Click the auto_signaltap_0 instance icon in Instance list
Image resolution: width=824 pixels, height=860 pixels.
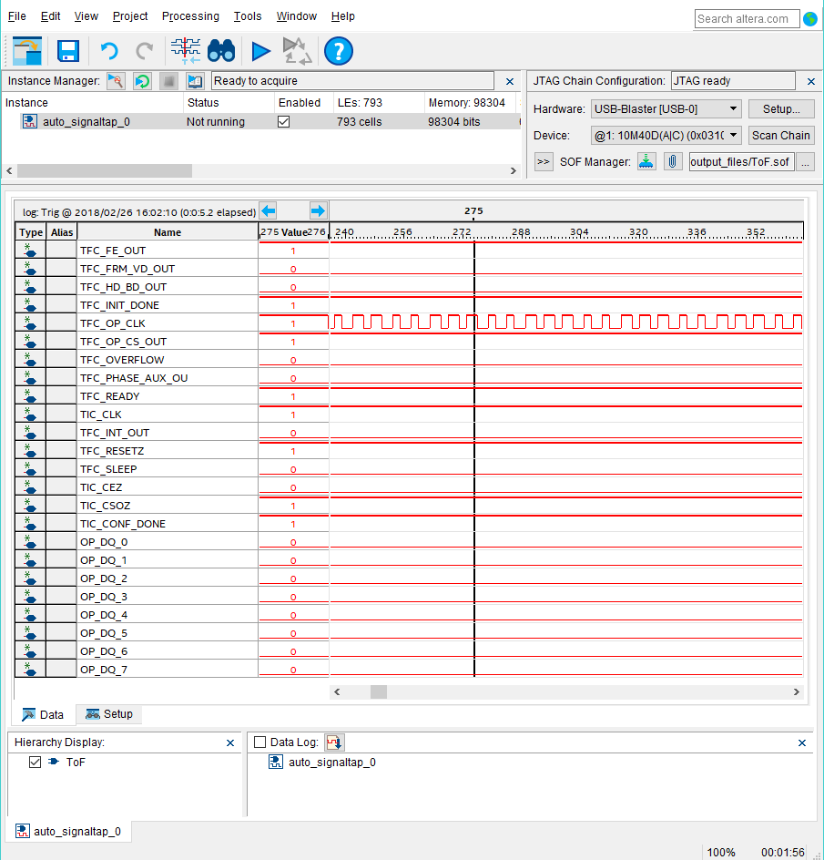pyautogui.click(x=30, y=121)
